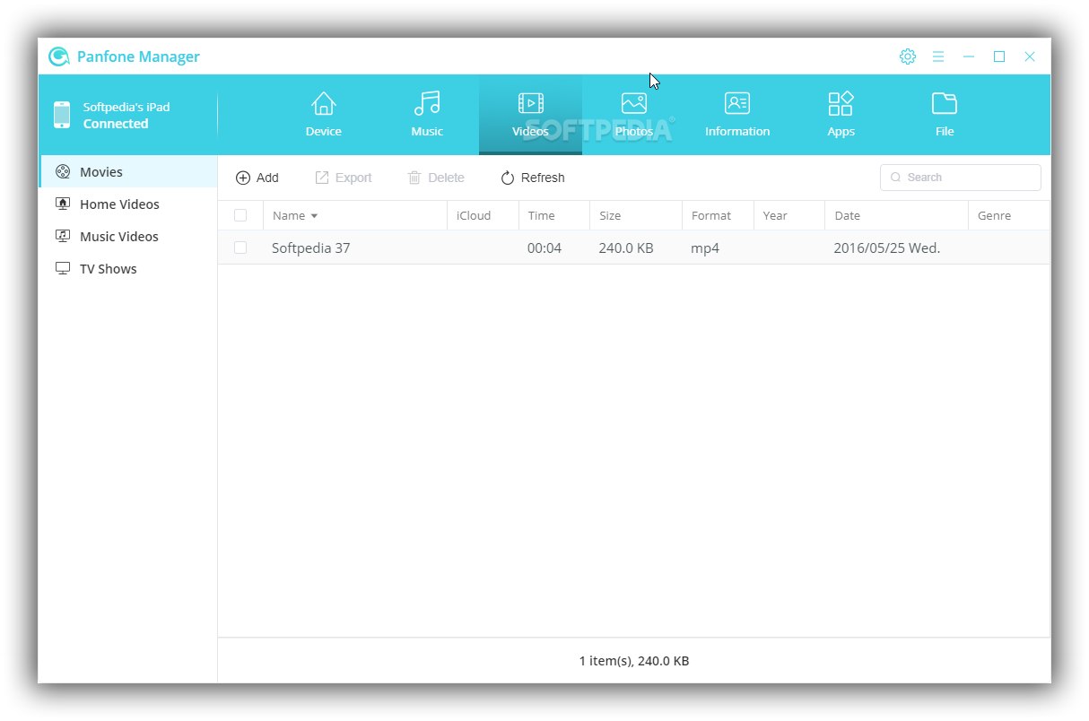1089x721 pixels.
Task: Minimize the Panfone Manager window
Action: 969,56
